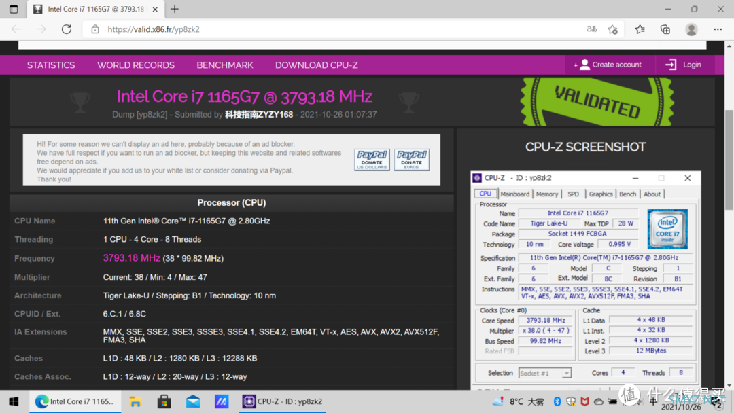This screenshot has height=413, width=734.
Task: Open a new tab with the plus button
Action: pyautogui.click(x=175, y=9)
